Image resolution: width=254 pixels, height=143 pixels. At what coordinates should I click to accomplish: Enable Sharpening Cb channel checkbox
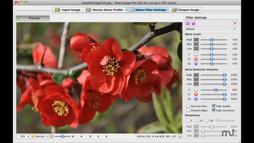pyautogui.click(x=207, y=121)
